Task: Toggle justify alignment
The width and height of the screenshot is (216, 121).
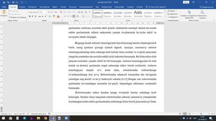Action: pos(74,16)
